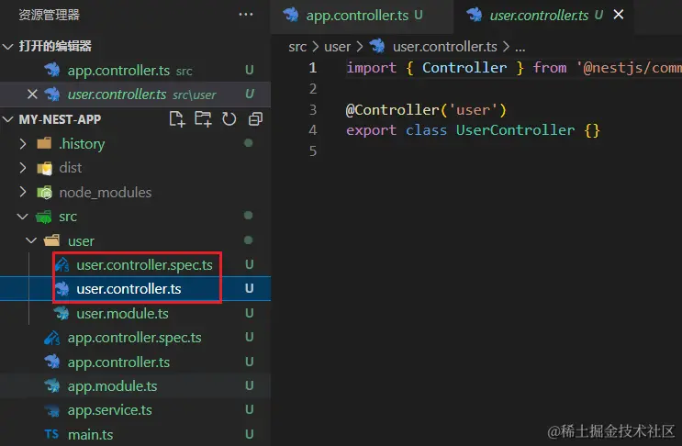Click the breadcrumb ellipsis symbol segment

click(520, 47)
